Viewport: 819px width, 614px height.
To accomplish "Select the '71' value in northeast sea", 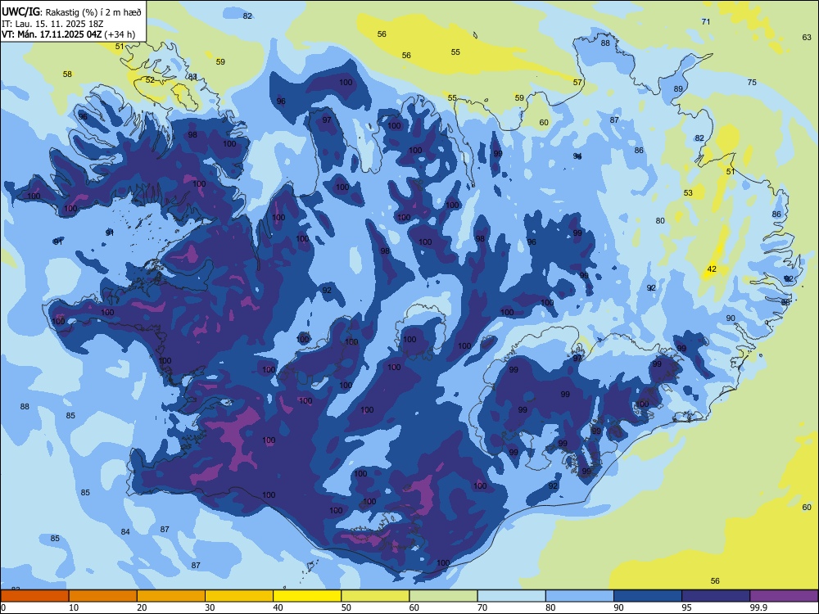I will click(x=706, y=22).
